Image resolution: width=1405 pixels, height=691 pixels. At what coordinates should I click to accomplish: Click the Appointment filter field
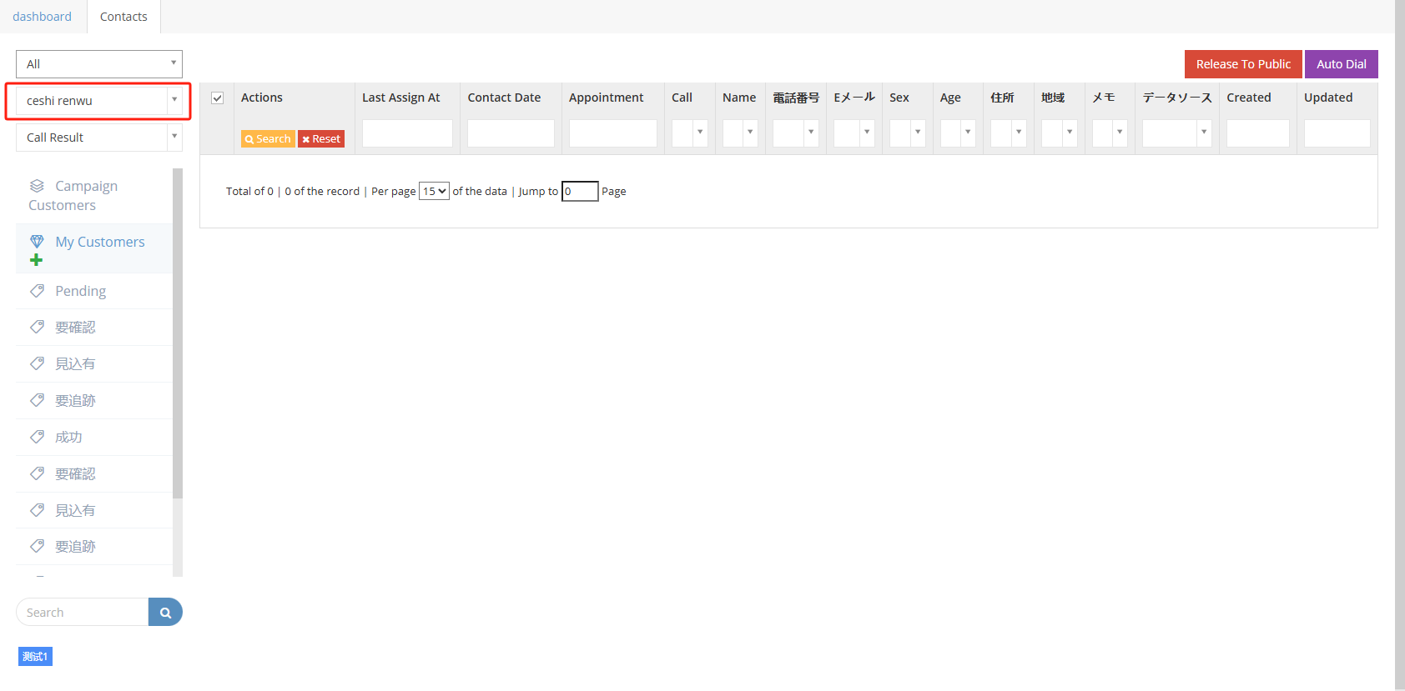pyautogui.click(x=613, y=133)
